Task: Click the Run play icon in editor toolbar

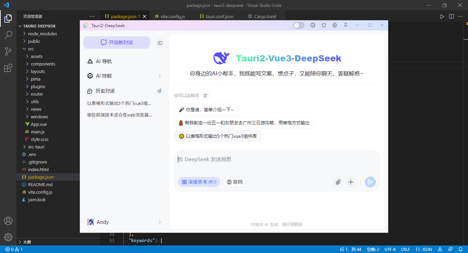Action: coord(442,16)
